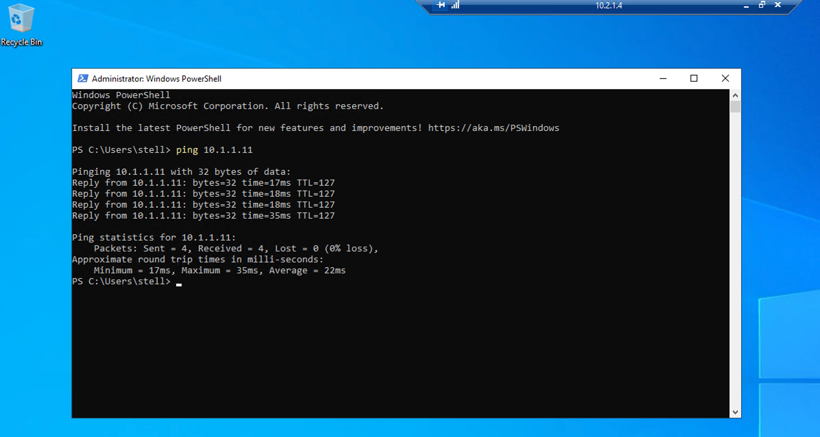This screenshot has height=437, width=820.
Task: Click the 10.2.1.4 label on connection bar
Action: 609,5
